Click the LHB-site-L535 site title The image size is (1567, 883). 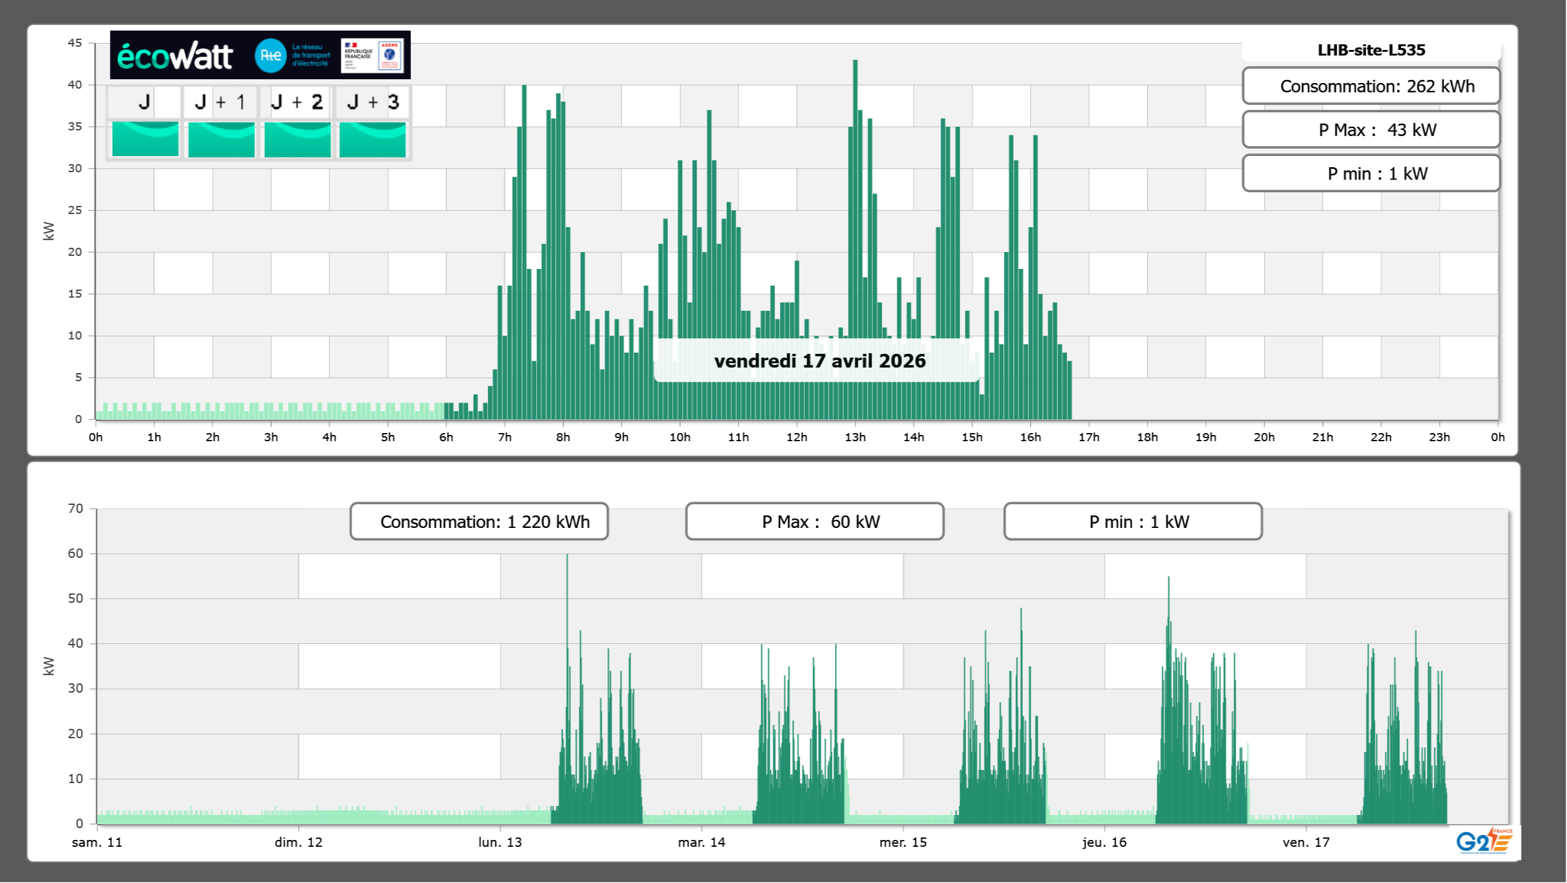(x=1371, y=50)
